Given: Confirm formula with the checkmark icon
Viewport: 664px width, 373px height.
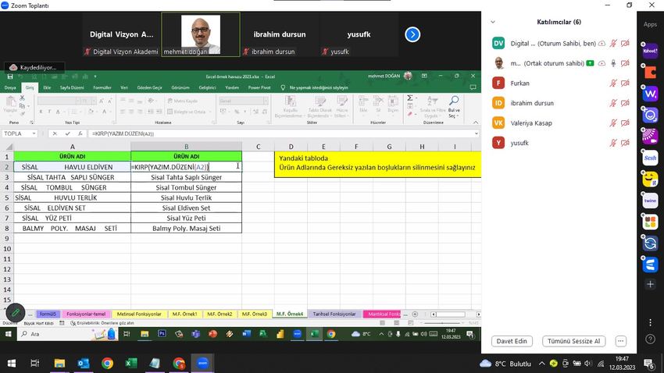Looking at the screenshot, I should coord(67,133).
